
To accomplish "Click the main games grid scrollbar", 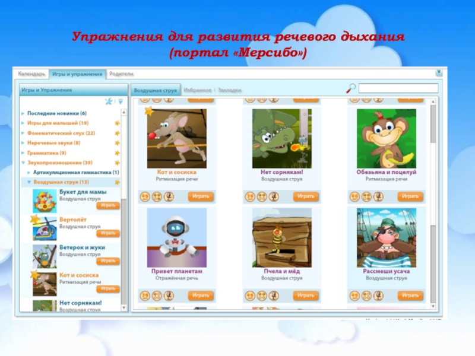I will click(x=433, y=204).
